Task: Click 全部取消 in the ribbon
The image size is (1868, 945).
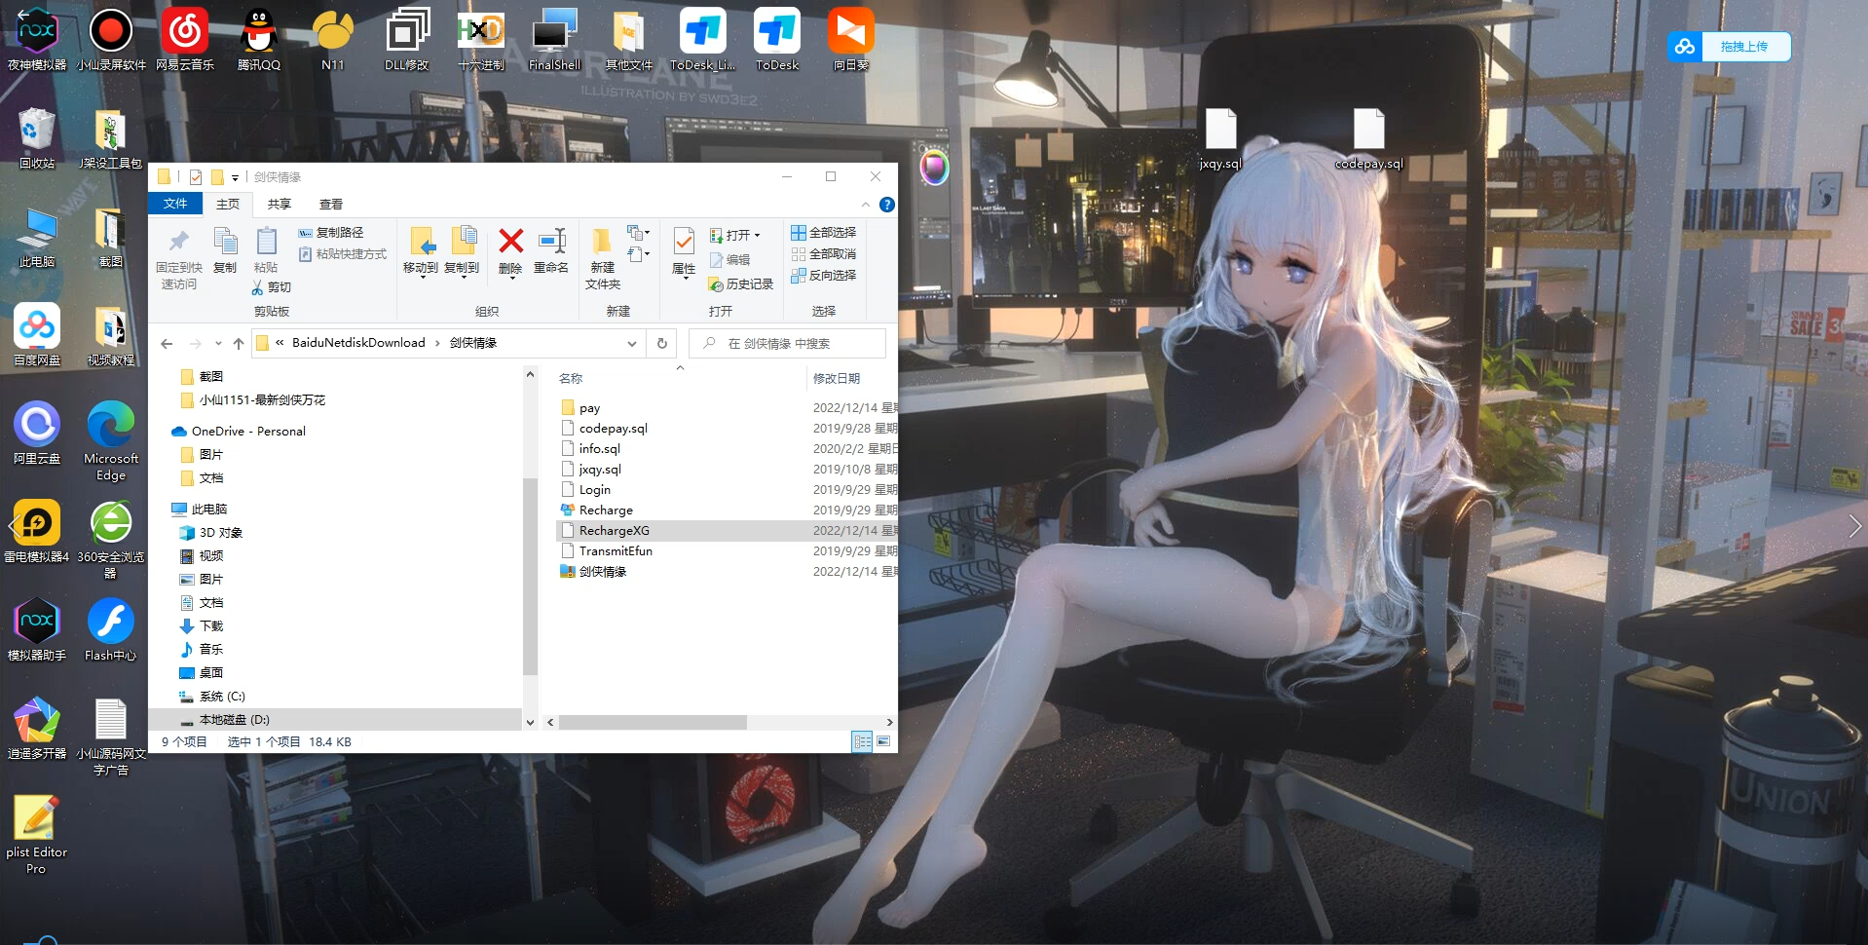Action: coord(824,253)
